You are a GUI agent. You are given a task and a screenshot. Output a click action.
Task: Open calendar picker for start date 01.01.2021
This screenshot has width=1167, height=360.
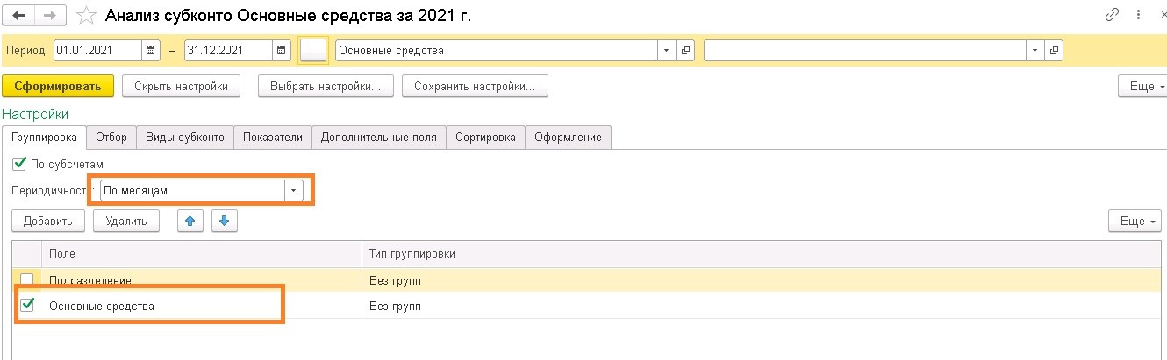click(x=151, y=51)
